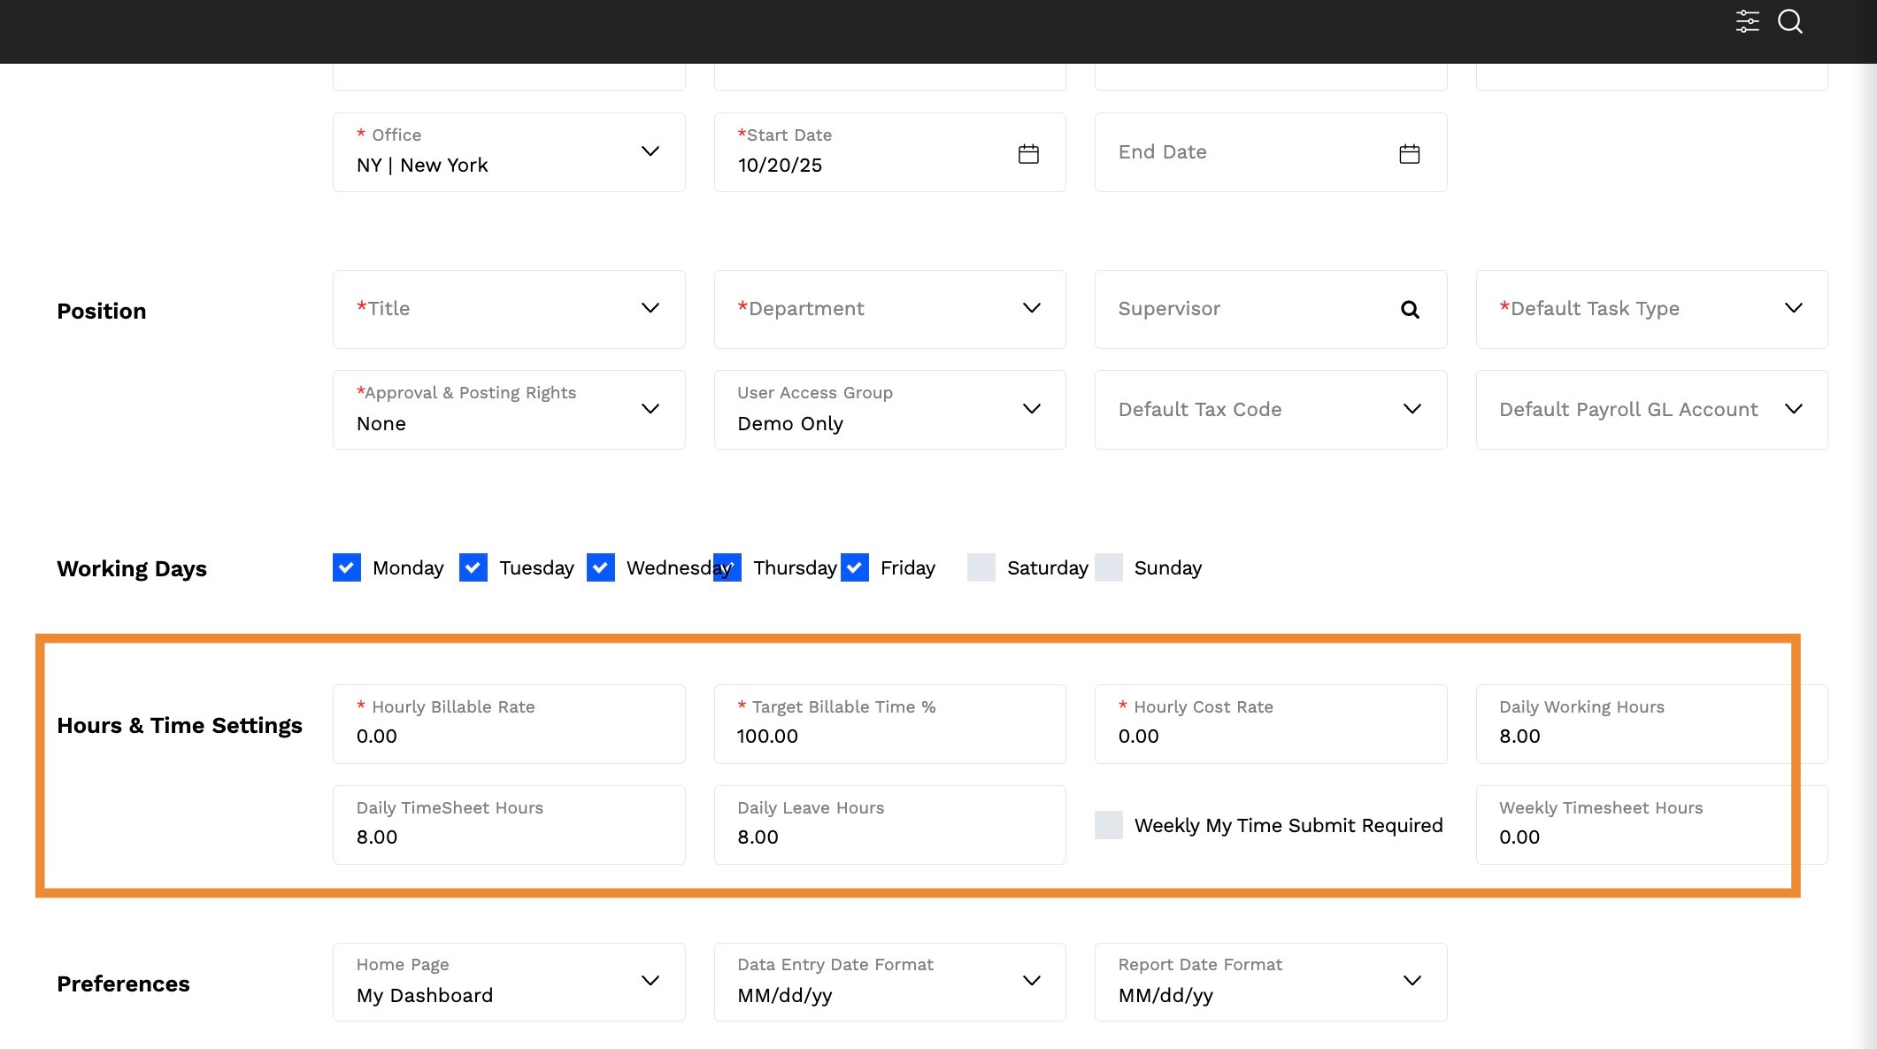Edit the Hourly Billable Rate field
Viewport: 1877px width, 1049px height.
[x=509, y=724]
